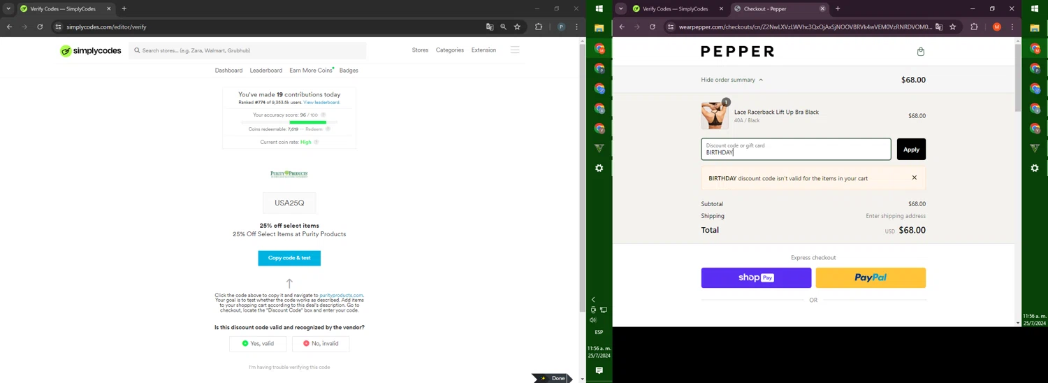Open the M profile avatar in Pepper browser
The height and width of the screenshot is (383, 1048).
click(997, 27)
